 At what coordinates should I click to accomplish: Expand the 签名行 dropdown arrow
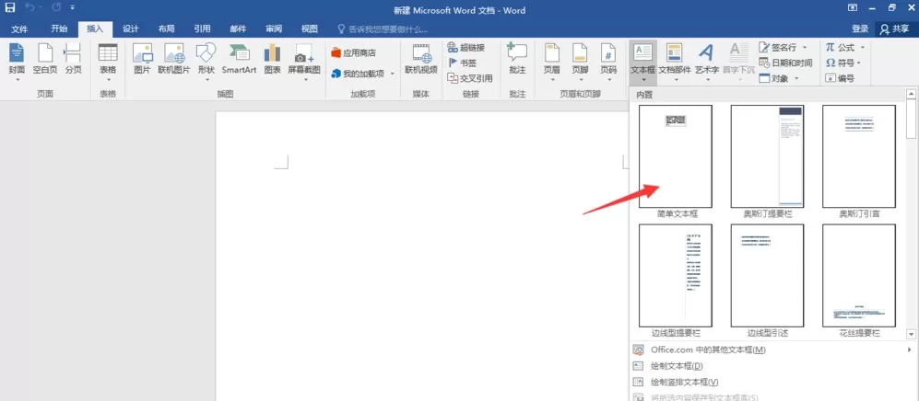[x=804, y=47]
